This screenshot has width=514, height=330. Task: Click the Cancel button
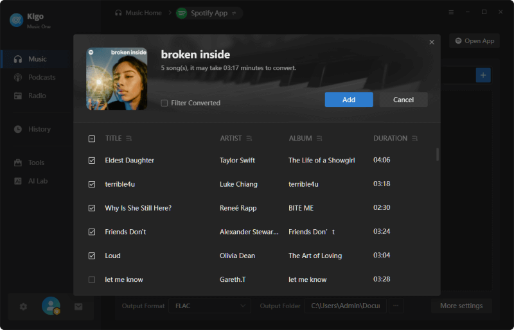tap(403, 100)
